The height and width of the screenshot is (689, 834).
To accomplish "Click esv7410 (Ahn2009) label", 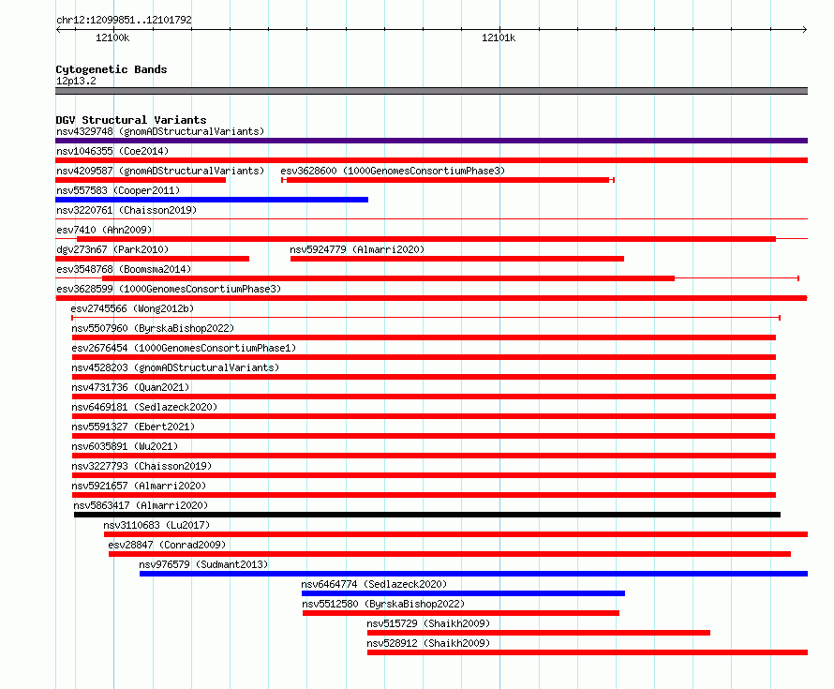I will point(104,230).
